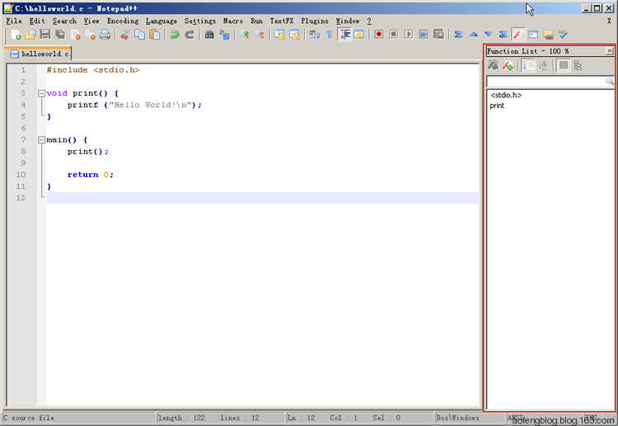618x426 pixels.
Task: Open the Replace dialog icon
Action: point(224,35)
